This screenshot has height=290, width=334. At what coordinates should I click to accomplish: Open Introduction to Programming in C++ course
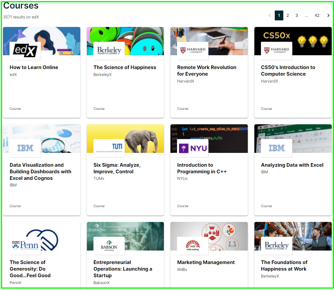[202, 168]
